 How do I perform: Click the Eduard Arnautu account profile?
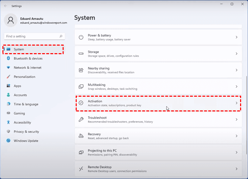click(x=35, y=20)
